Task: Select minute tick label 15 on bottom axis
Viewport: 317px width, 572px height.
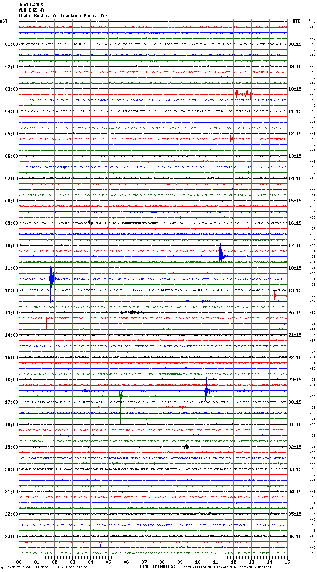Action: pos(287,562)
